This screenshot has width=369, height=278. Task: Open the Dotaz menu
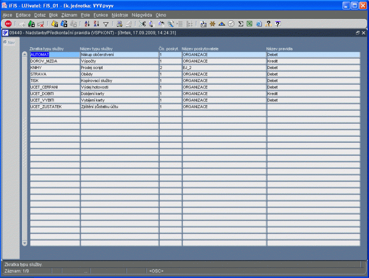pyautogui.click(x=40, y=15)
